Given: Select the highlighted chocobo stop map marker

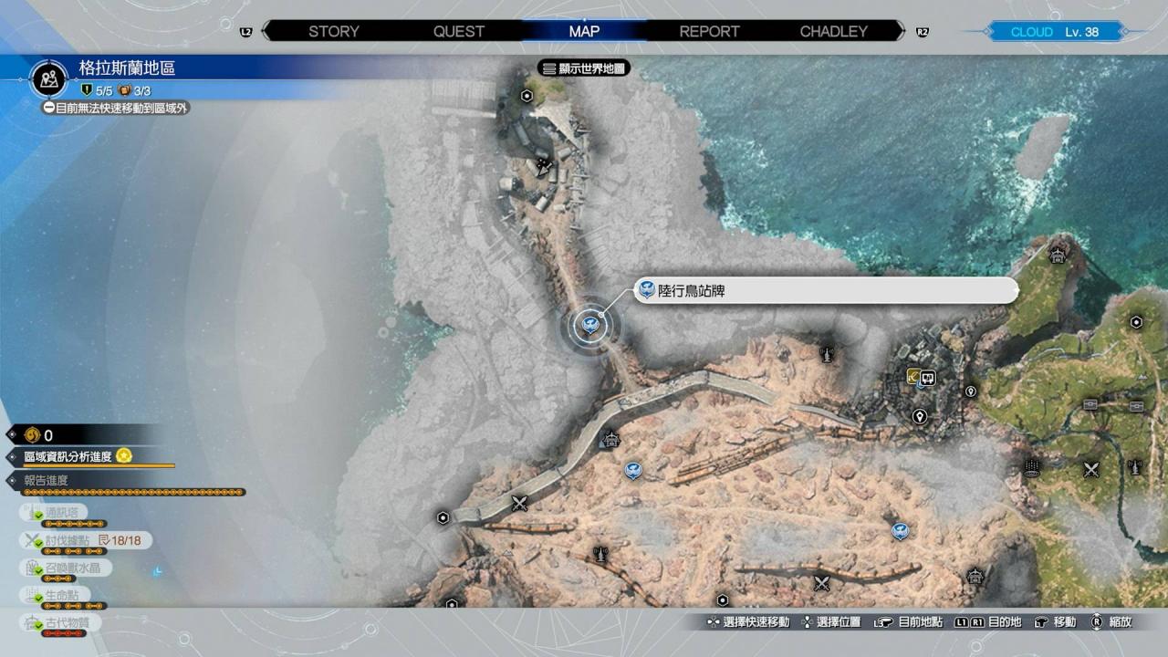Looking at the screenshot, I should click(589, 322).
